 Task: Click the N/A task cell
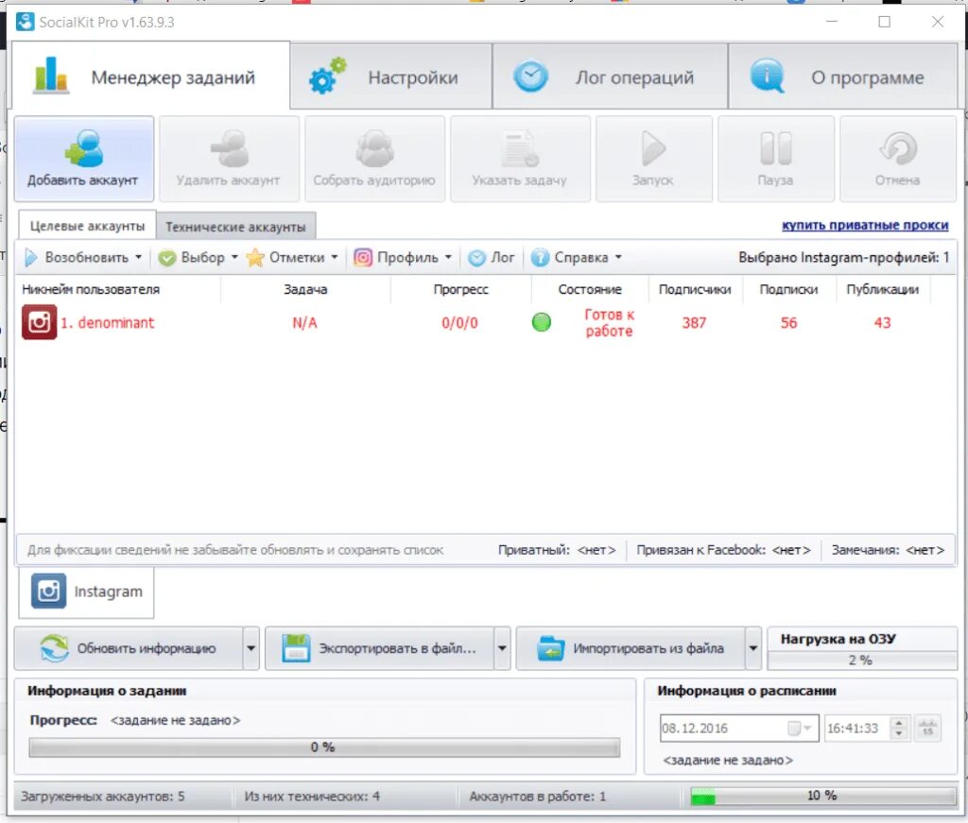click(305, 322)
